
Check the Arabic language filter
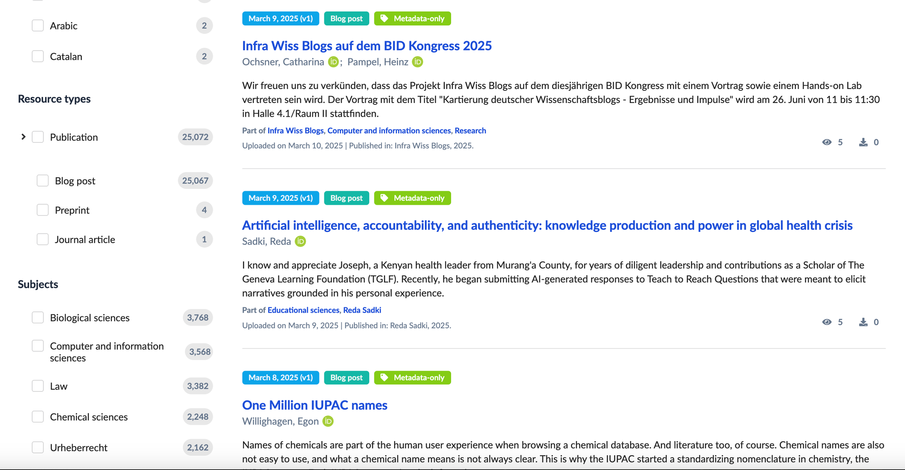coord(38,26)
